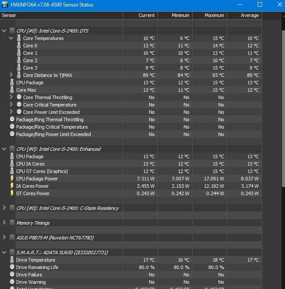Viewport: 285px width, 289px height.
Task: Click the thermometer icon for Drive Temperature
Action: pyautogui.click(x=12, y=260)
